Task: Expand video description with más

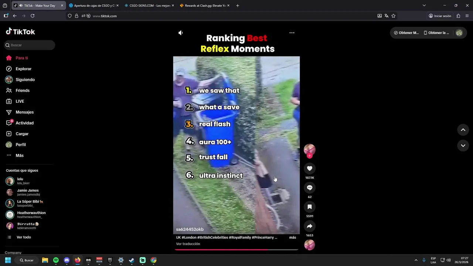Action: tap(293, 238)
